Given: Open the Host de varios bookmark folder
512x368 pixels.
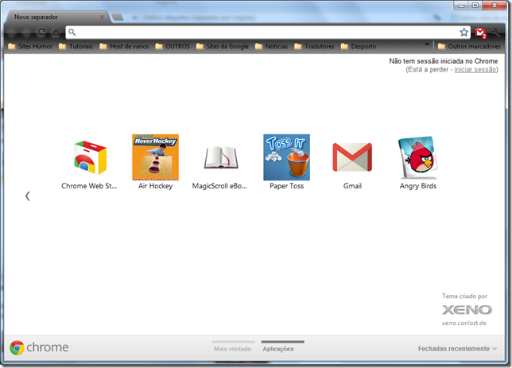Looking at the screenshot, I should pyautogui.click(x=124, y=46).
